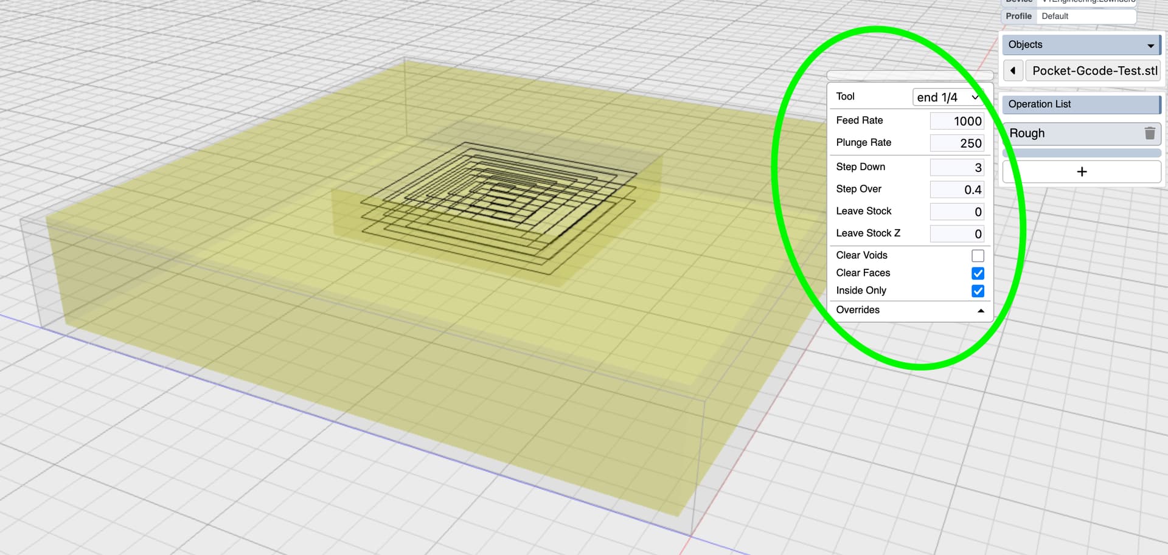Image resolution: width=1168 pixels, height=555 pixels.
Task: Open the Tool dropdown showing end 1/4
Action: [948, 97]
